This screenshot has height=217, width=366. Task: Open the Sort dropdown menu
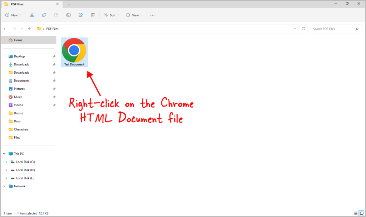(112, 15)
